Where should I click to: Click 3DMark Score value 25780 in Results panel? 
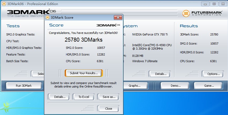click(214, 34)
